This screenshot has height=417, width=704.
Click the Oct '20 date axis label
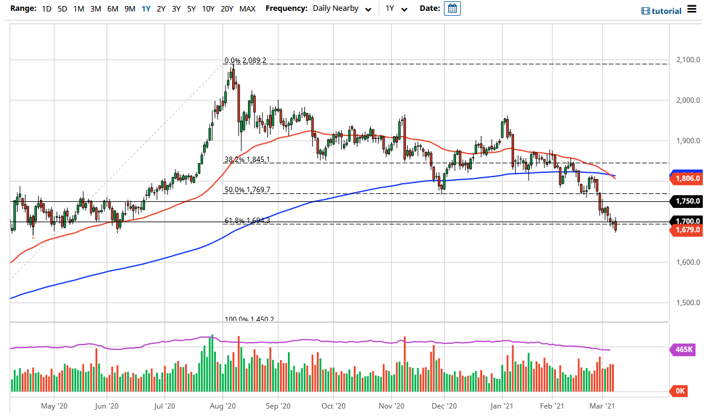pos(334,406)
